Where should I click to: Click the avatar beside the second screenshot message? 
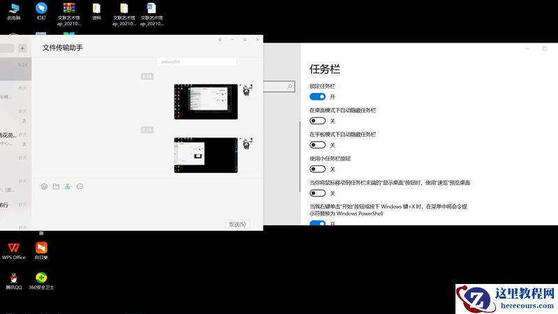tap(246, 144)
